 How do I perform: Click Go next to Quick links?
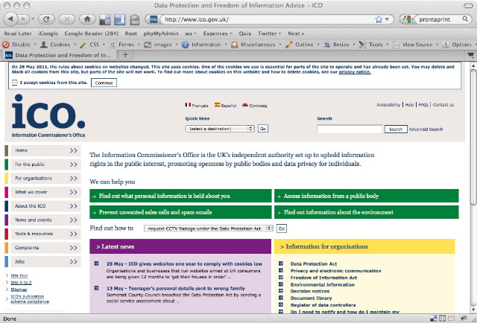263,129
